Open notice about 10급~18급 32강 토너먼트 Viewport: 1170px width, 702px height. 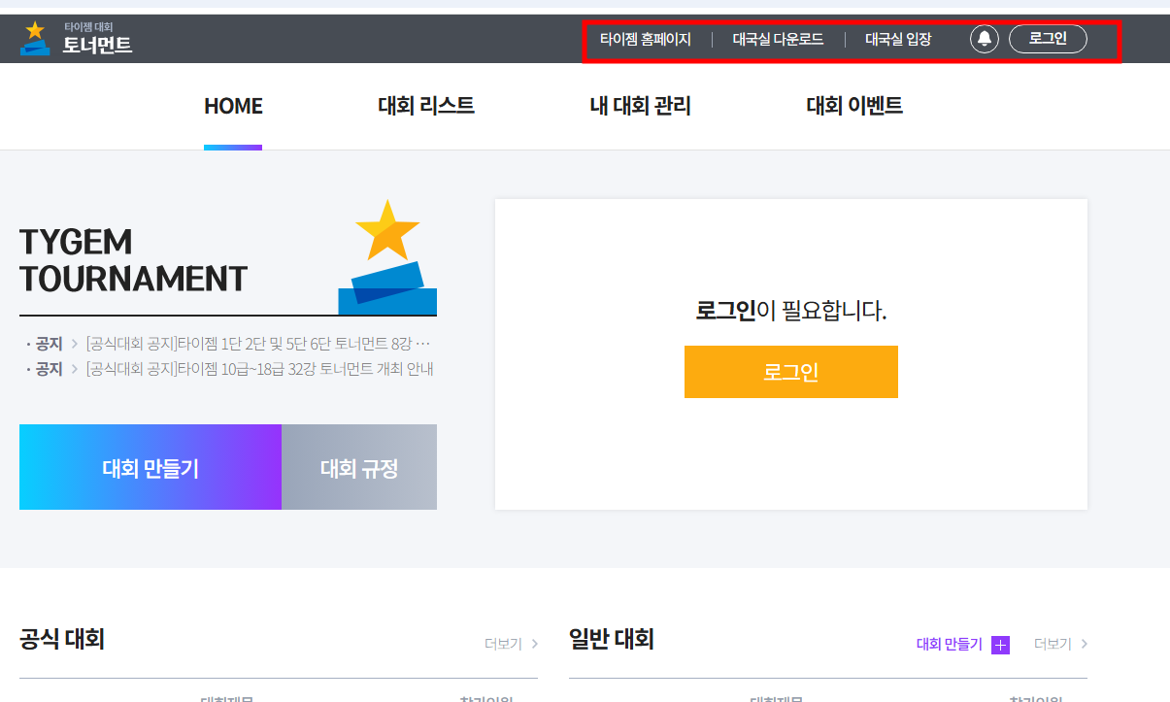(259, 369)
